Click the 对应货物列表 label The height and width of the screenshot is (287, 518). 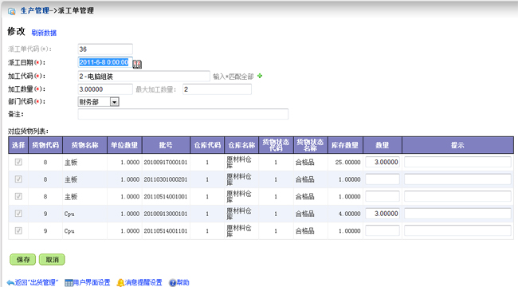(28, 132)
